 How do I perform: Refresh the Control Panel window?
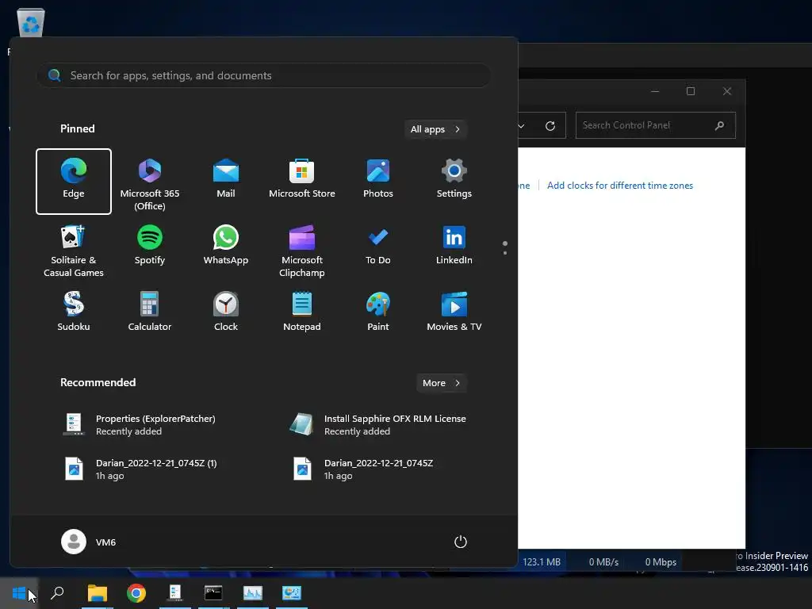point(550,125)
